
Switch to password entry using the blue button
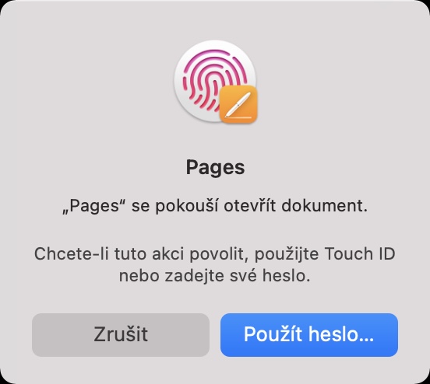pos(309,335)
